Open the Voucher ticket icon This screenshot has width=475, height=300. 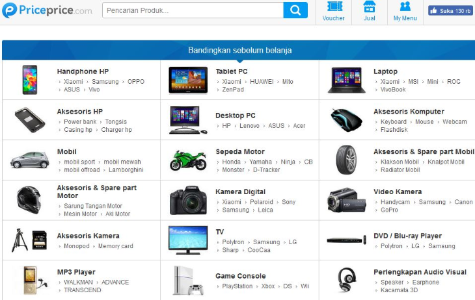click(x=334, y=6)
